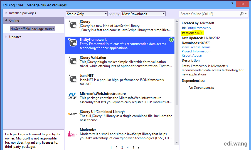Image resolution: width=251 pixels, height=150 pixels.
Task: Open View License Terms link
Action: 196,47
